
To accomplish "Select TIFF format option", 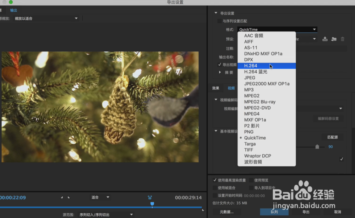I will (267, 150).
